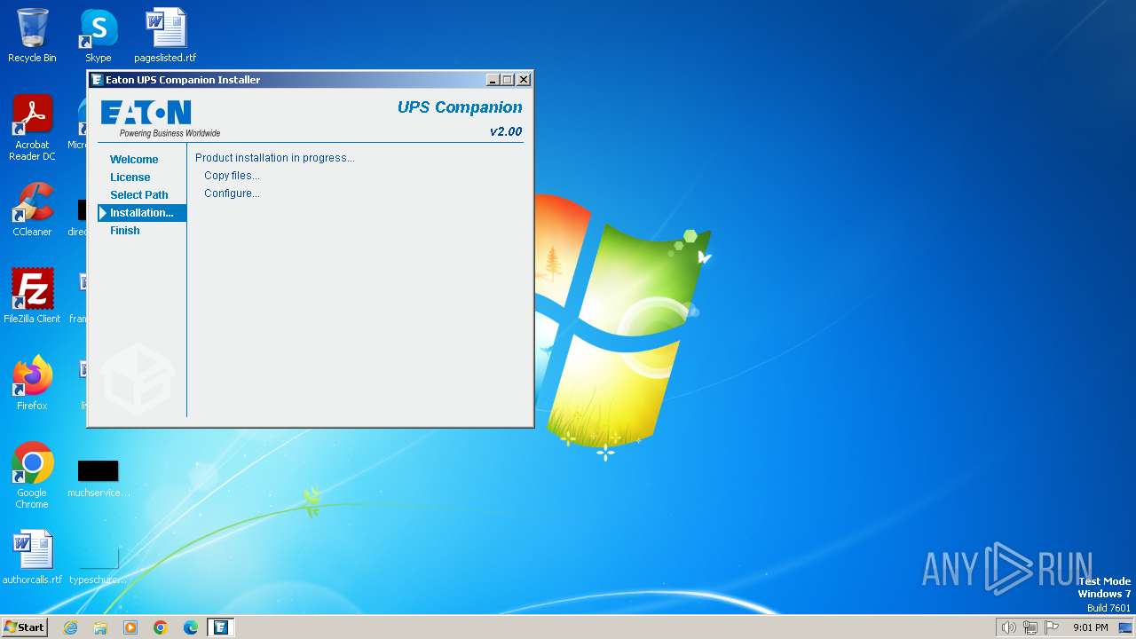The image size is (1136, 639).
Task: Open the Start menu
Action: tap(24, 627)
